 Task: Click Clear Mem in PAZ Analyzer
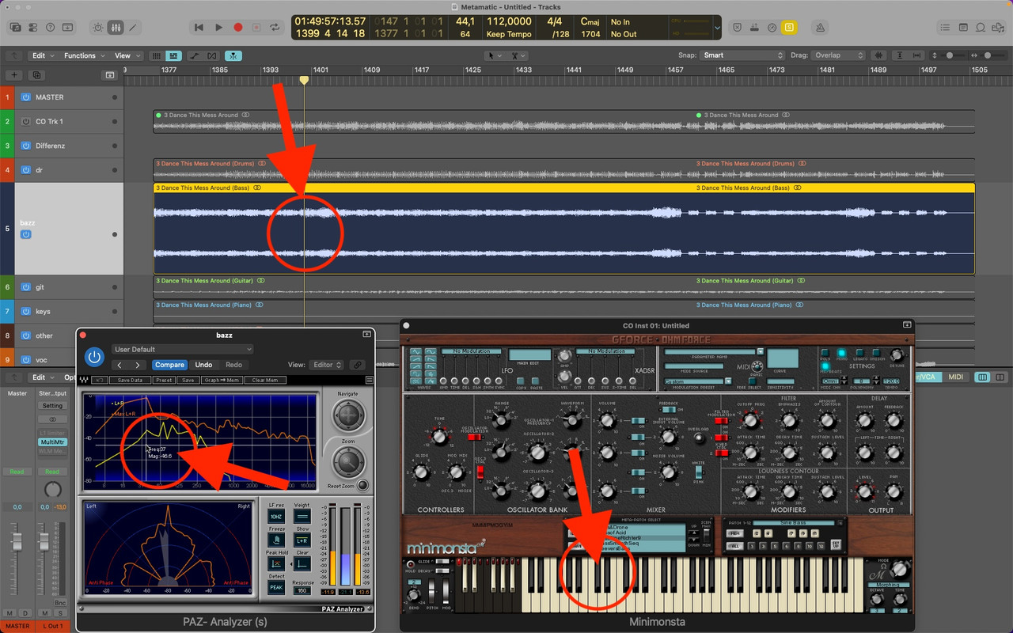coord(264,381)
